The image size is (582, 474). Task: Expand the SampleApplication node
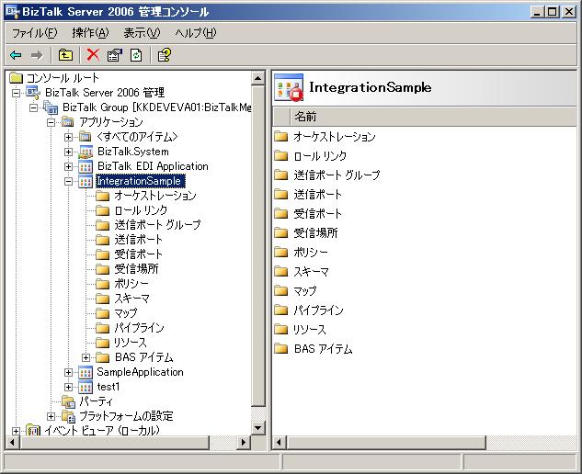68,372
